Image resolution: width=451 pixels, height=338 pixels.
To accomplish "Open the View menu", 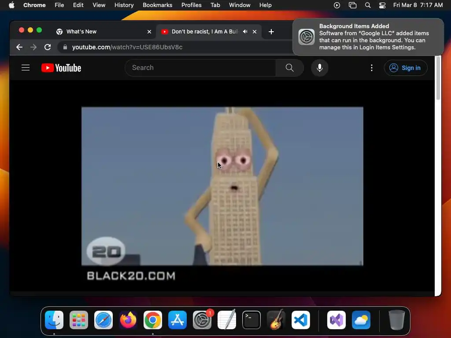I will [99, 5].
